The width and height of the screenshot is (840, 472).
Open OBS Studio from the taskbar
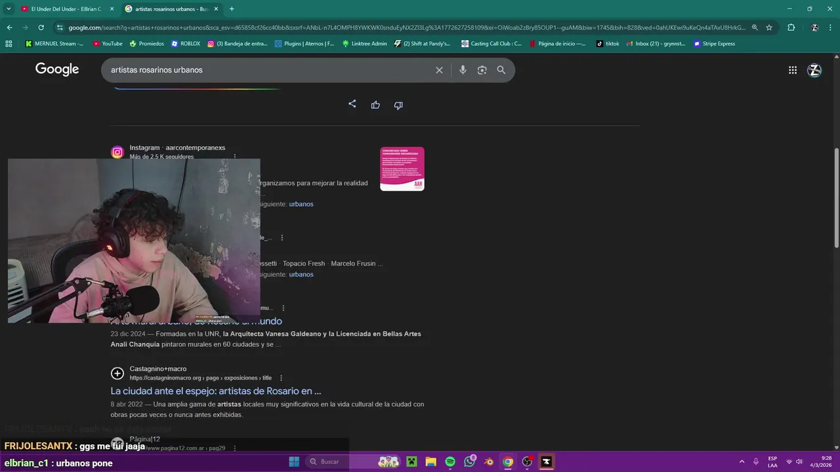point(527,462)
